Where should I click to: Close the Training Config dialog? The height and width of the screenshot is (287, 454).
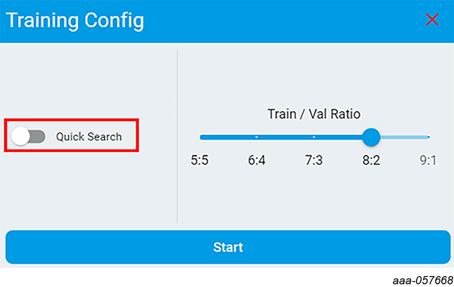[432, 20]
